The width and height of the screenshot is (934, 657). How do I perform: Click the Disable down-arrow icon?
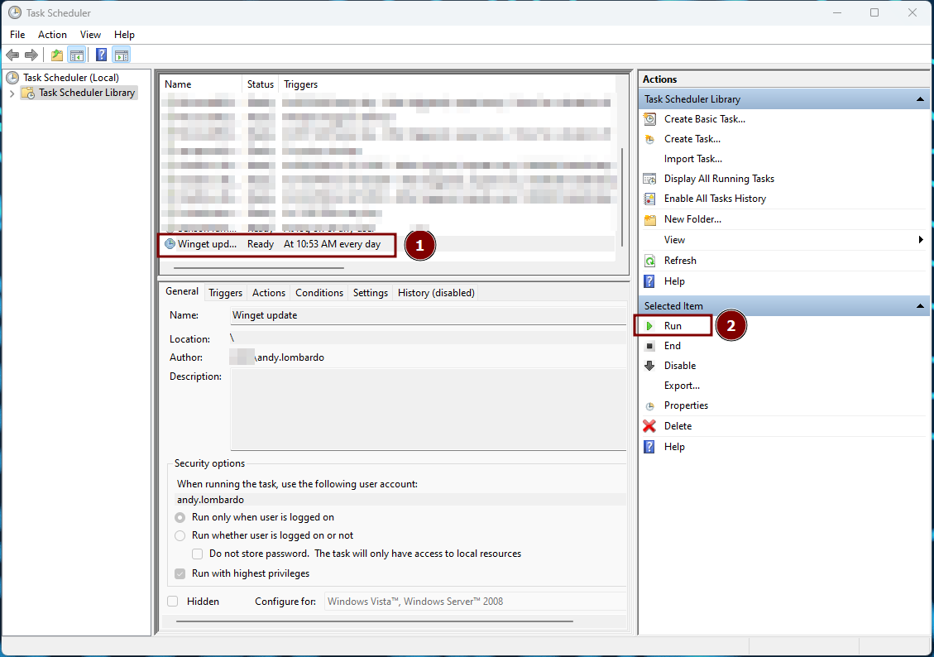coord(649,366)
